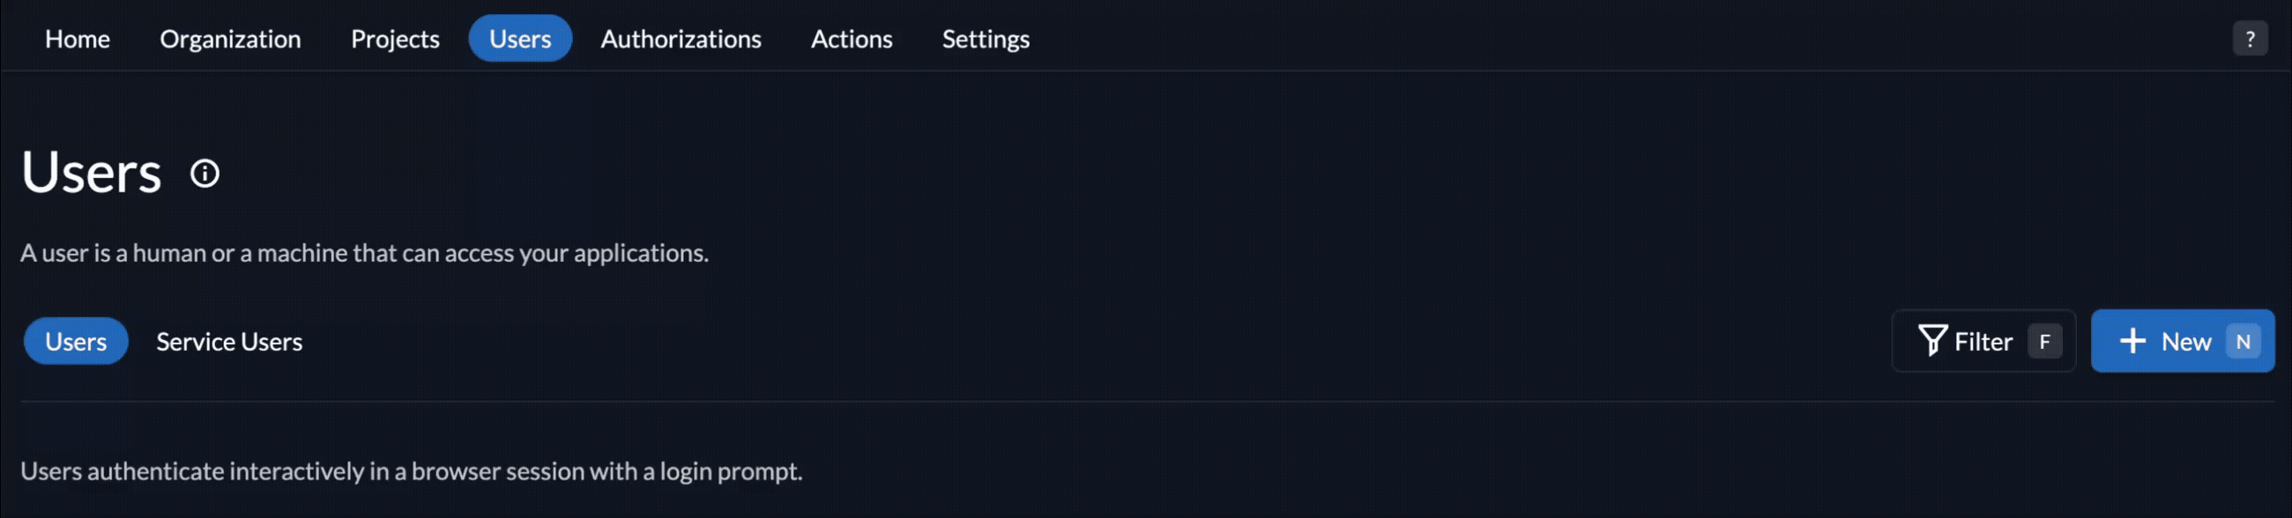Open the Actions page

tap(851, 38)
